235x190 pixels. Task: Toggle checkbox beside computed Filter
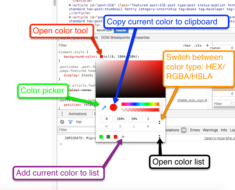[x=232, y=104]
